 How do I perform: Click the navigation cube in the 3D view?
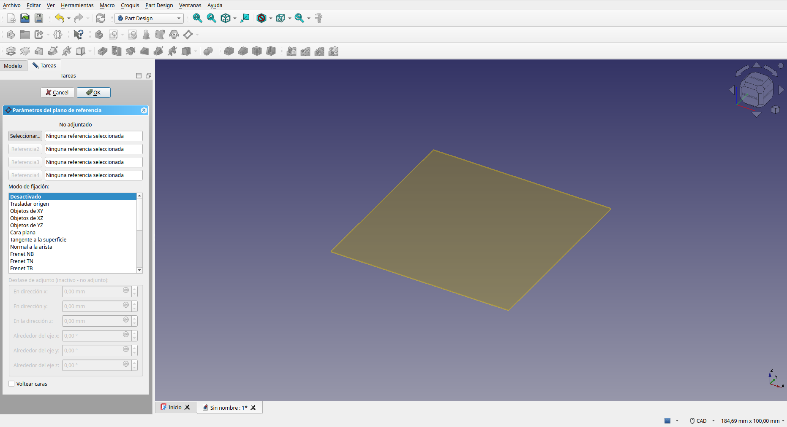pos(756,89)
